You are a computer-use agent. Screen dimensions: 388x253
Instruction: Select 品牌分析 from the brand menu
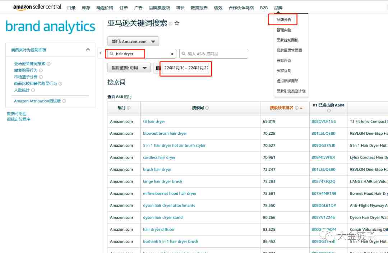[284, 20]
